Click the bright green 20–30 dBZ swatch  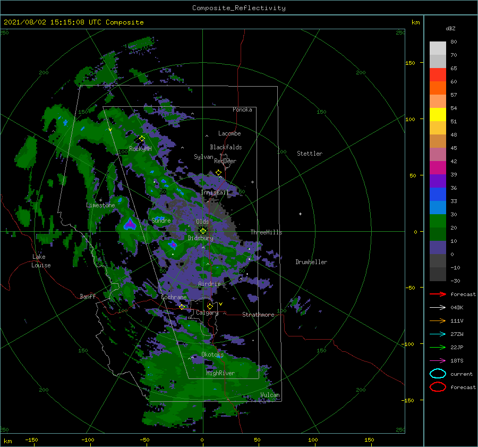point(438,221)
